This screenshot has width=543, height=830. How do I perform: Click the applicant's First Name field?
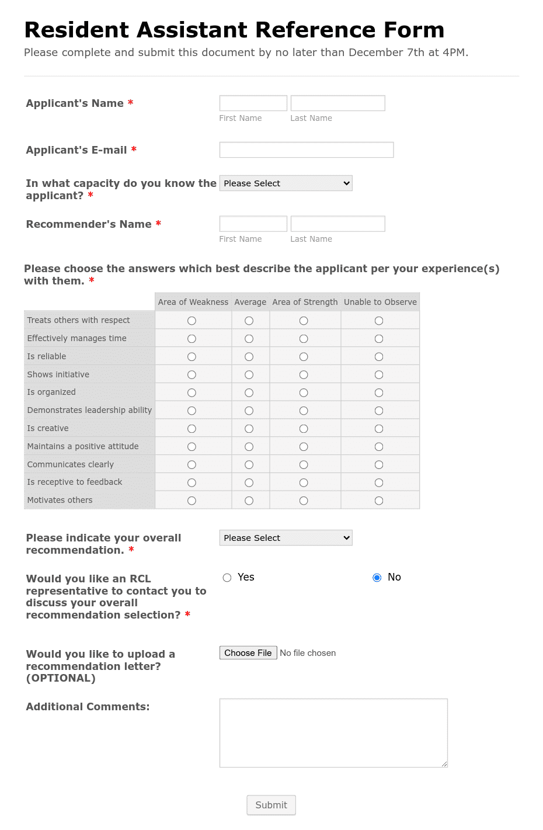pyautogui.click(x=253, y=103)
